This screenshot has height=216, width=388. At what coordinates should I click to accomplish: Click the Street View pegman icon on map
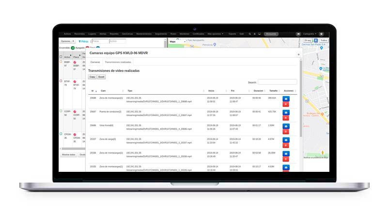(x=323, y=152)
